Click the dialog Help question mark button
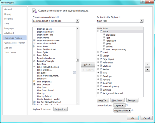Image resolution: width=155 pixels, height=123 pixels. (x=143, y=2)
